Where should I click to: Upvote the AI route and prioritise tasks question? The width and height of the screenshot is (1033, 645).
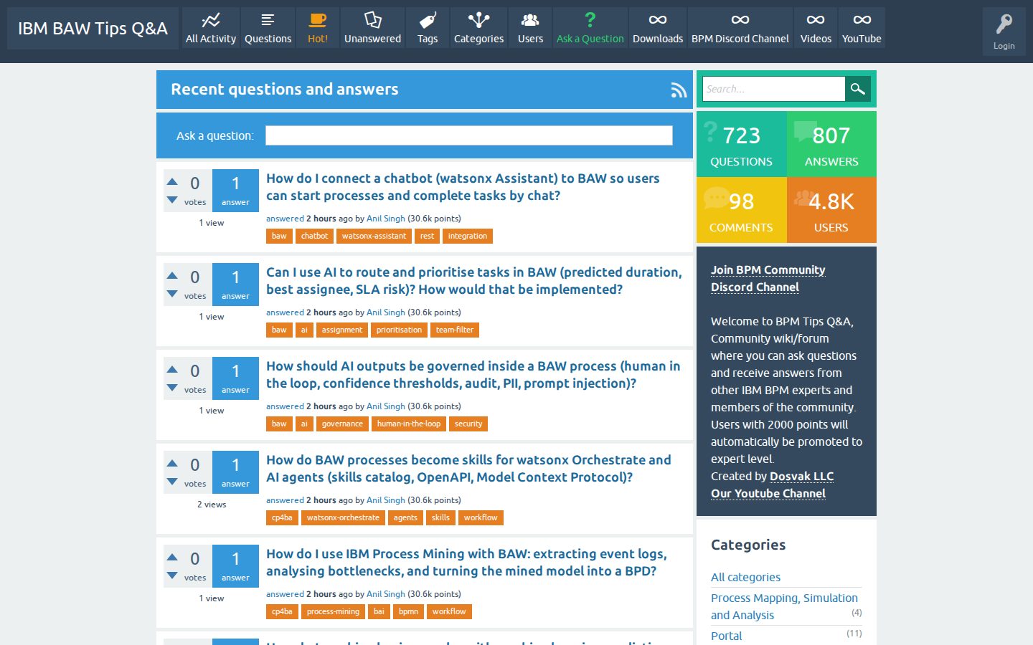tap(172, 276)
